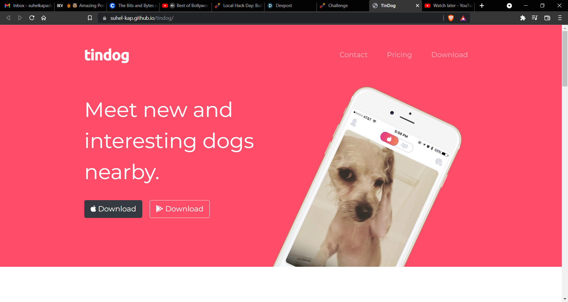The image size is (568, 302).
Task: Open the tab search dropdown arrow
Action: 509,6
